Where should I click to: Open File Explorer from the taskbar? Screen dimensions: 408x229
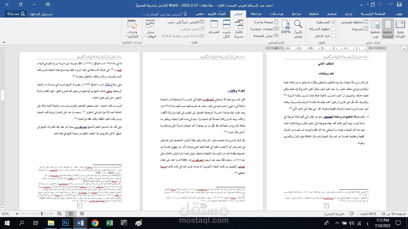pos(51,223)
